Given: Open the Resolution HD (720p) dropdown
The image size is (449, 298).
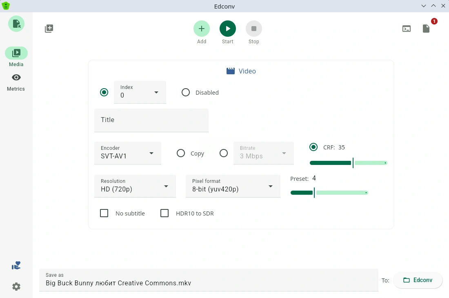Looking at the screenshot, I should tap(135, 186).
